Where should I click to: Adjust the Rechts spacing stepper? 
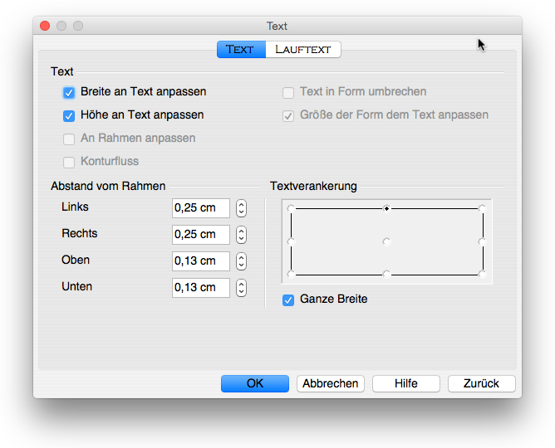pos(241,235)
